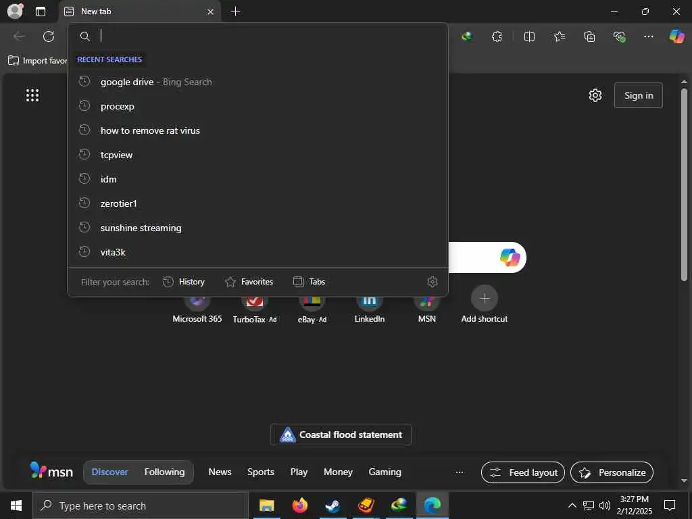
Task: Open the Favorites star list icon
Action: tap(559, 36)
